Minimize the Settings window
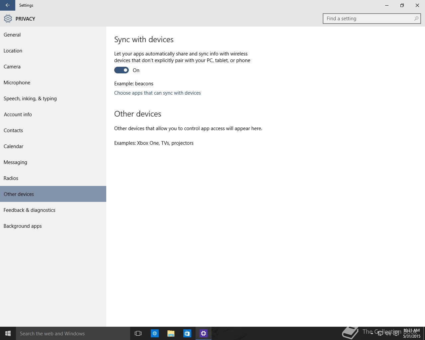This screenshot has height=340, width=425. [x=387, y=5]
